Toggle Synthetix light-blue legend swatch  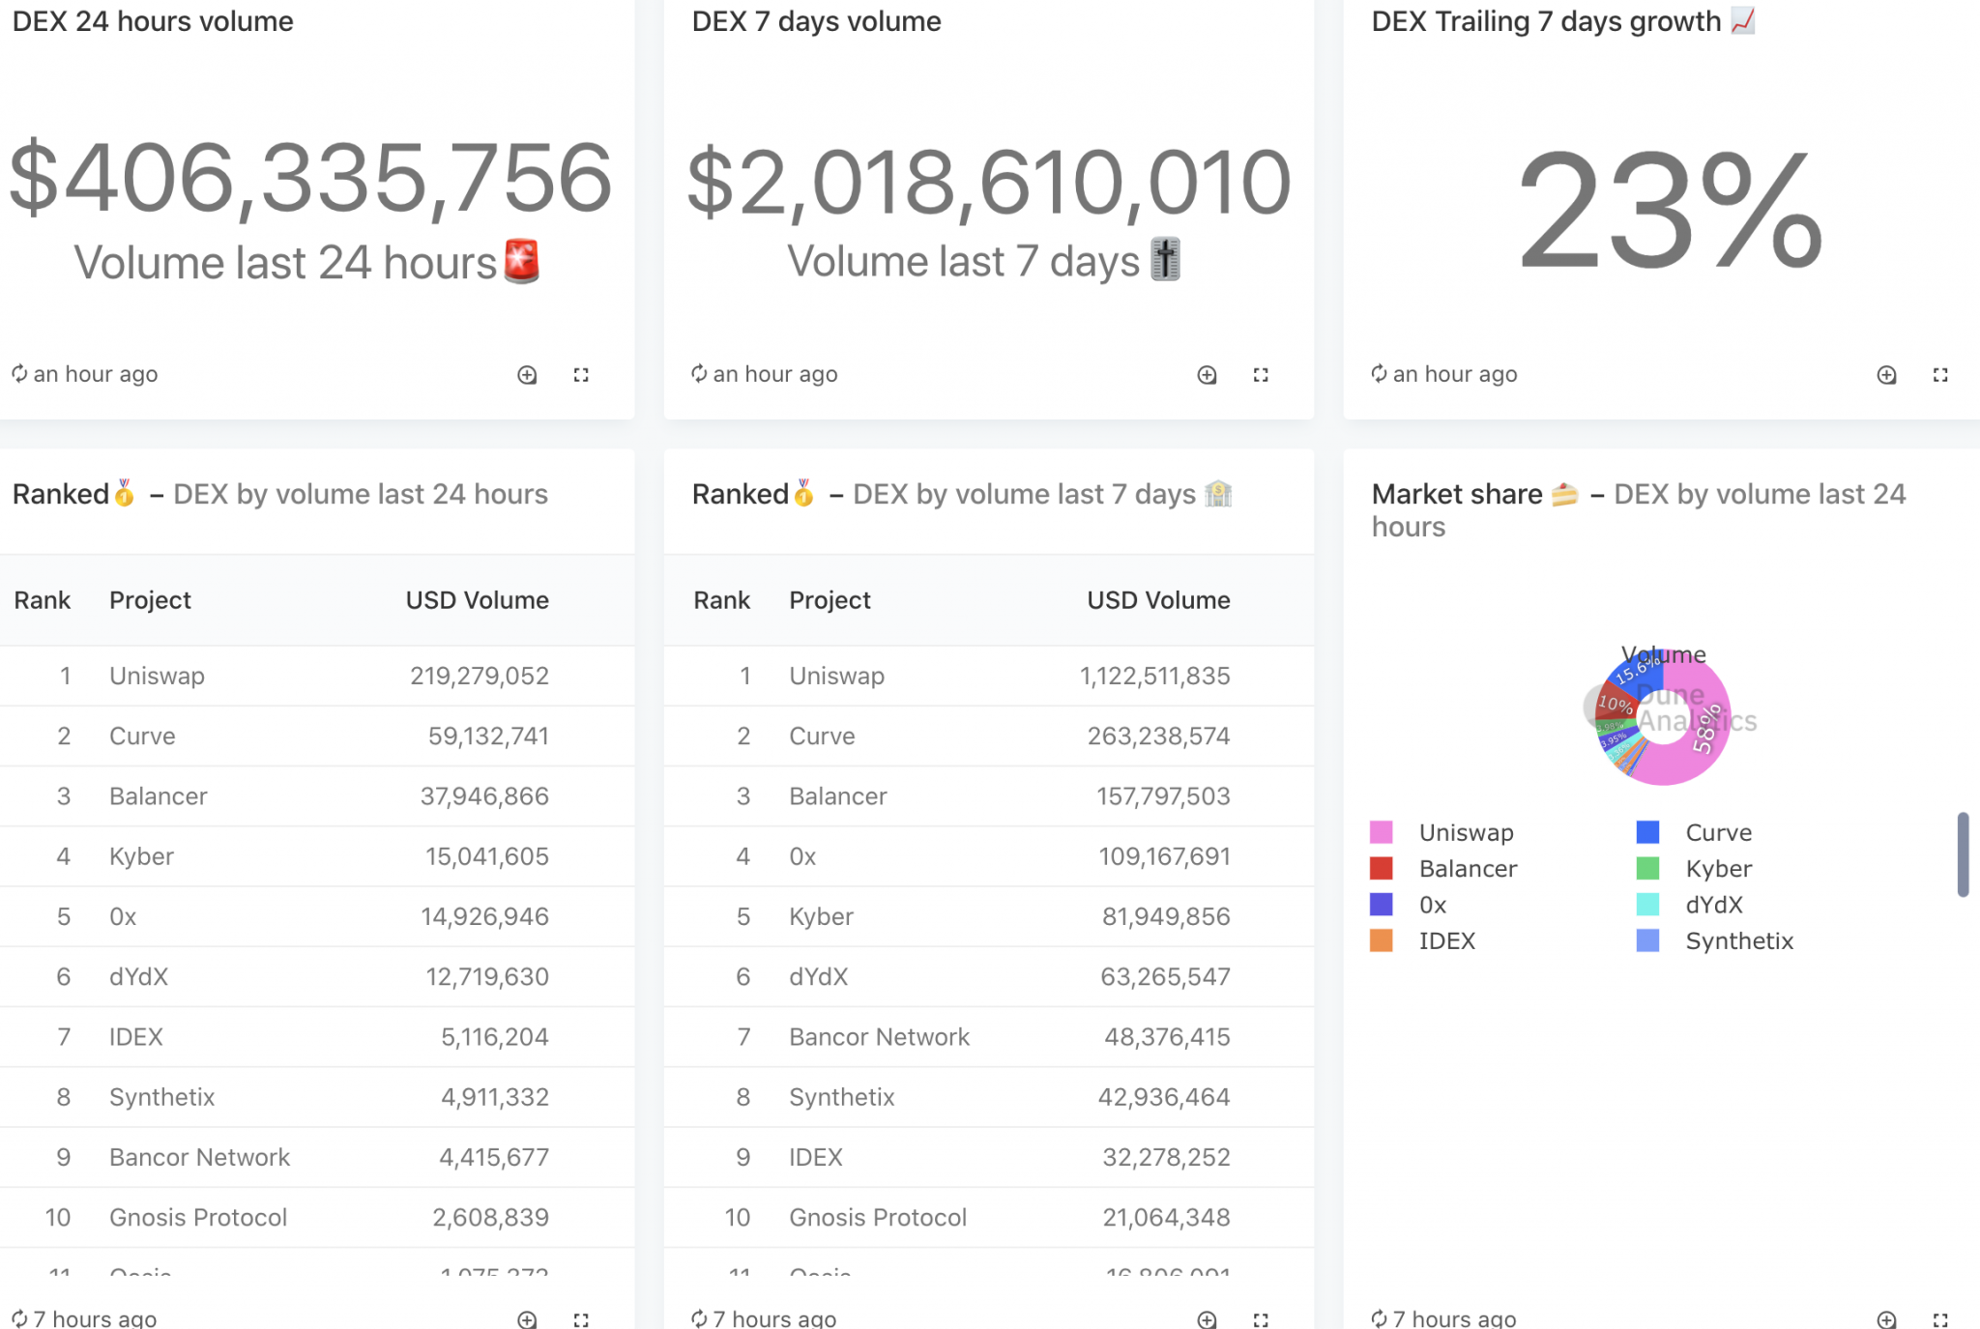click(1648, 940)
